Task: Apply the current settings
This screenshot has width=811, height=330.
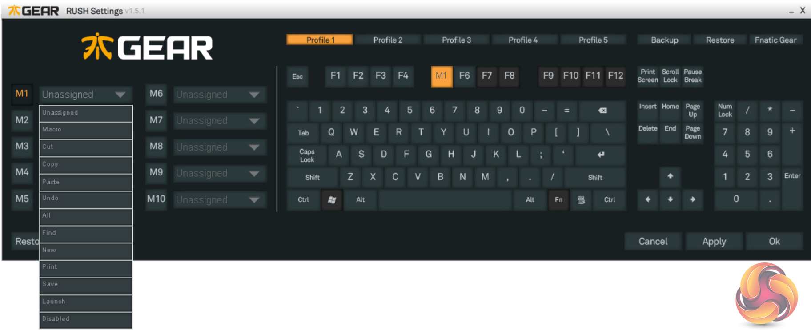Action: pos(714,241)
